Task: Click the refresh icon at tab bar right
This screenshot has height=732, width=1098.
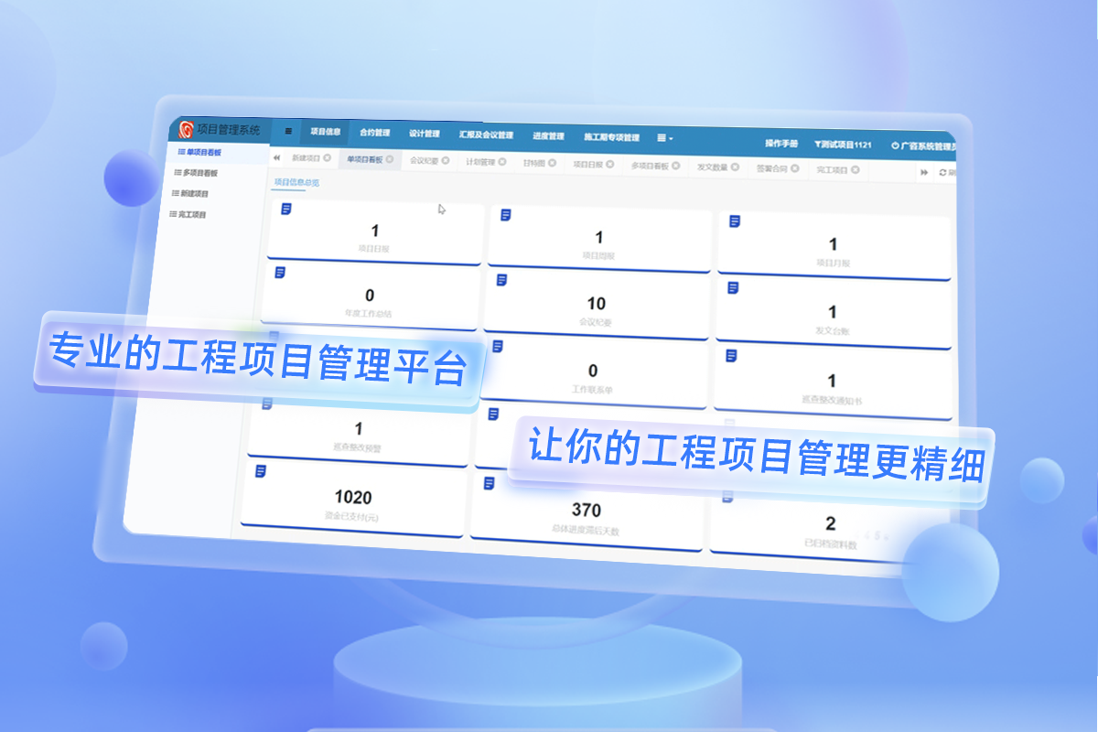Action: [942, 173]
